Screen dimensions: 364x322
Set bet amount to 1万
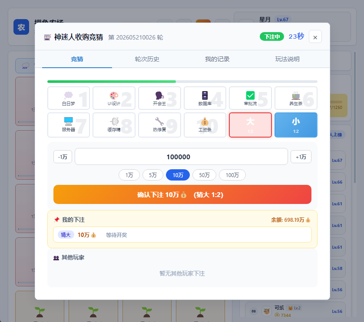[129, 175]
